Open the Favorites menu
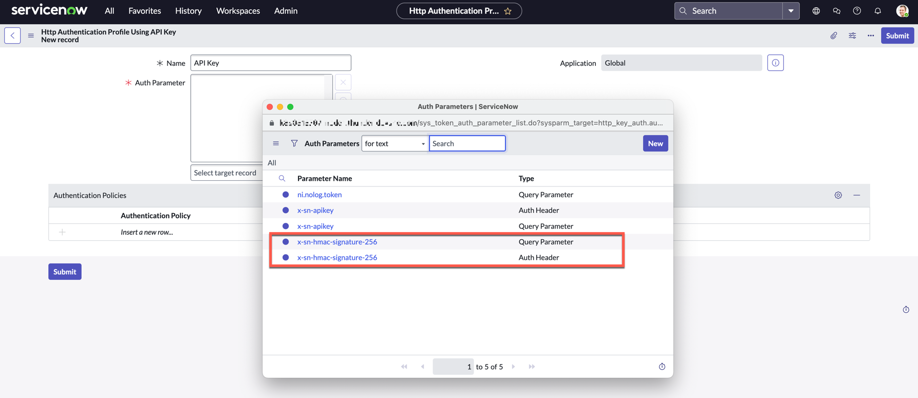 click(145, 11)
